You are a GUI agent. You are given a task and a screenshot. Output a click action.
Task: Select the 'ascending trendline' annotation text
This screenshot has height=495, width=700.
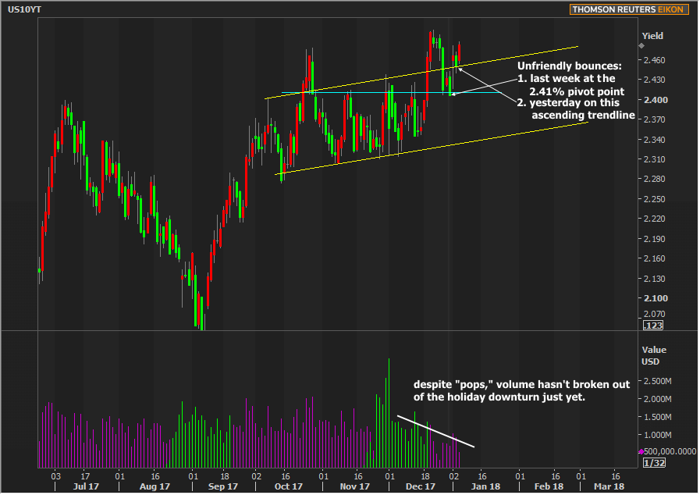[x=583, y=116]
